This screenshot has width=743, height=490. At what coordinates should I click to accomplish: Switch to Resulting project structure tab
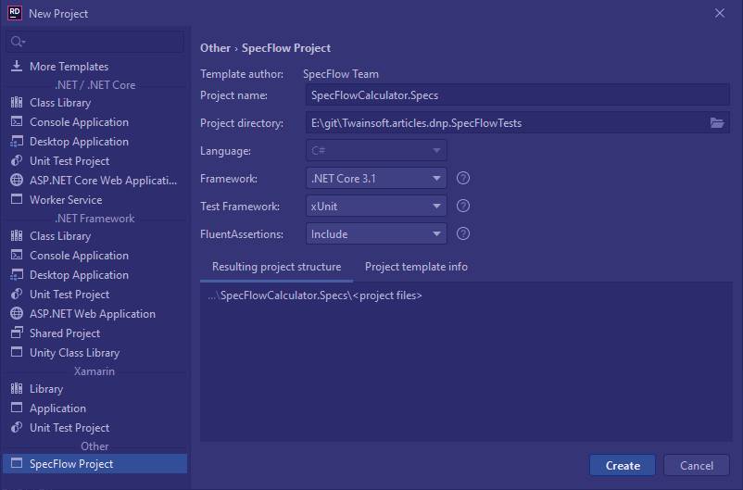[x=276, y=267]
